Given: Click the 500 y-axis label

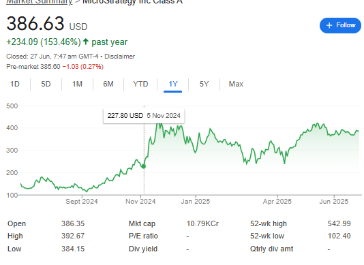Looking at the screenshot, I should 12,106.
